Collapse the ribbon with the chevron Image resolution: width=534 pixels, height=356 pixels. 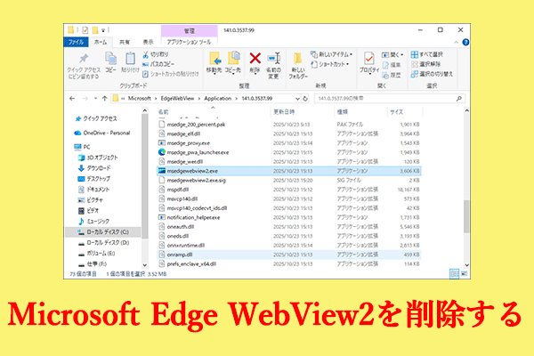point(456,42)
